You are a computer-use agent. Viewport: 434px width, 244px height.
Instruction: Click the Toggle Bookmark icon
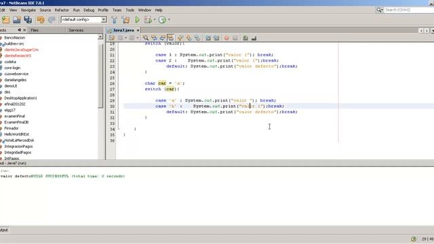[x=197, y=38]
